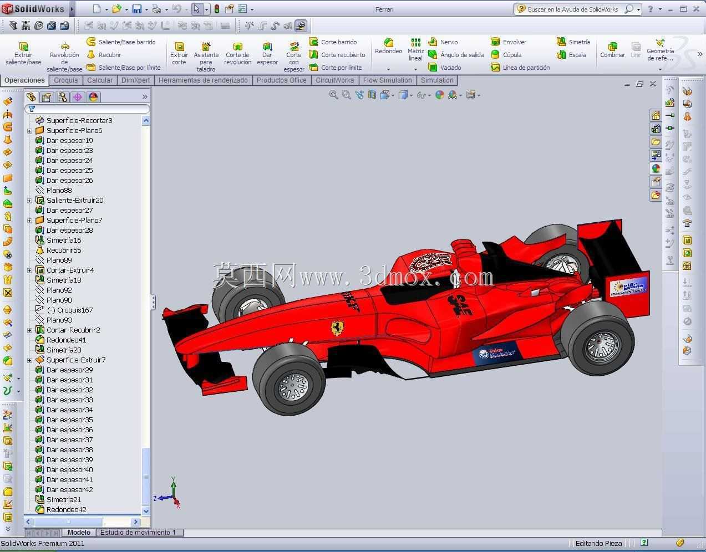Screen dimensions: 706x552
Task: Choose Saliente/Base barrido
Action: [x=121, y=42]
